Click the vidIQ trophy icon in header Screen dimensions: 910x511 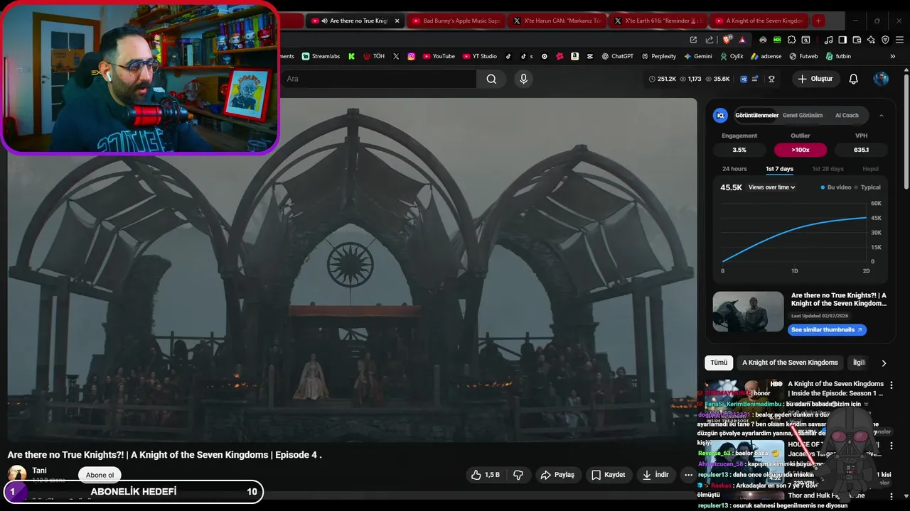point(771,79)
